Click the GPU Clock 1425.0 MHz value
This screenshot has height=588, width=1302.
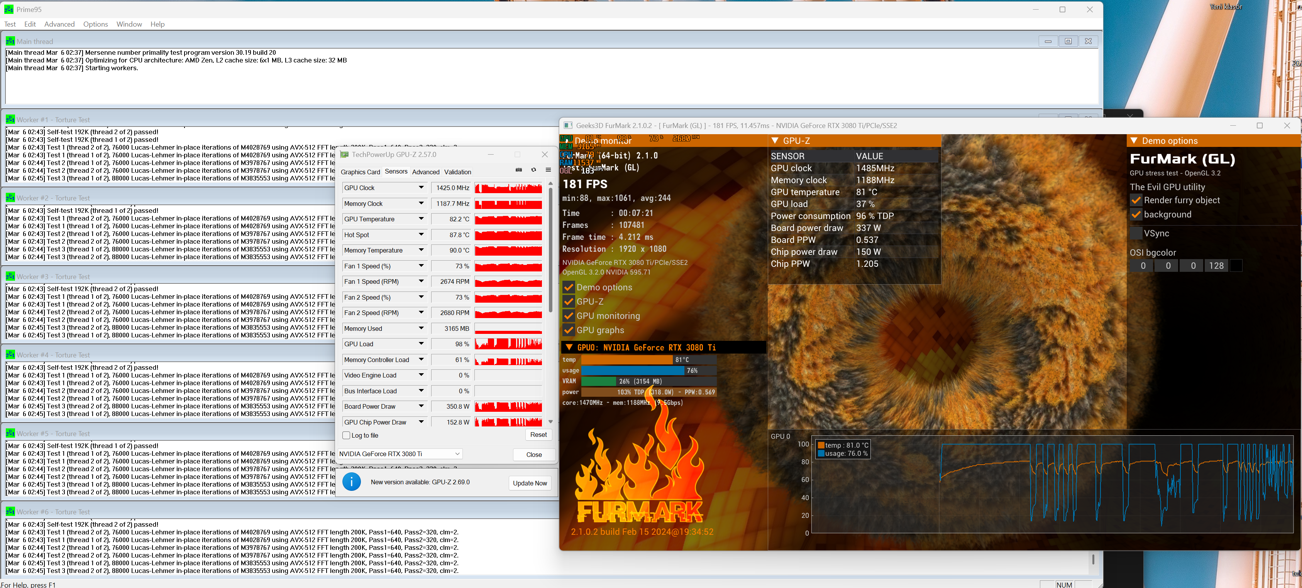point(451,188)
